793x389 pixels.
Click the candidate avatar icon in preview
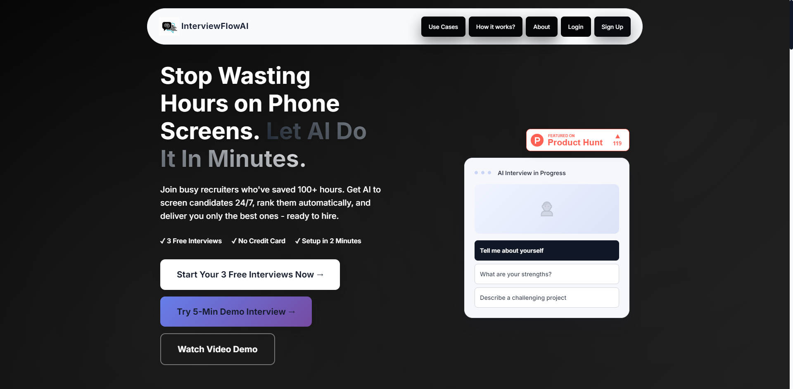tap(546, 209)
